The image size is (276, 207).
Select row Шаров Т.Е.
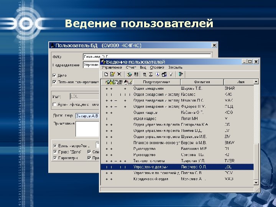click(x=177, y=89)
